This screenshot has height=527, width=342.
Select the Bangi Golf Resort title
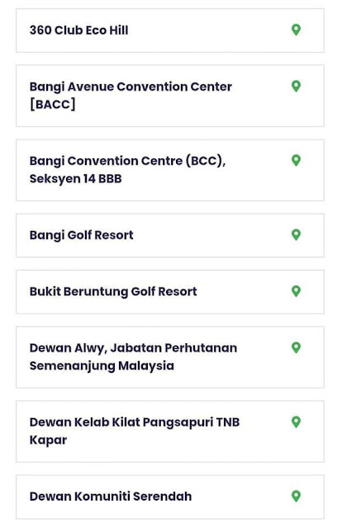[82, 235]
